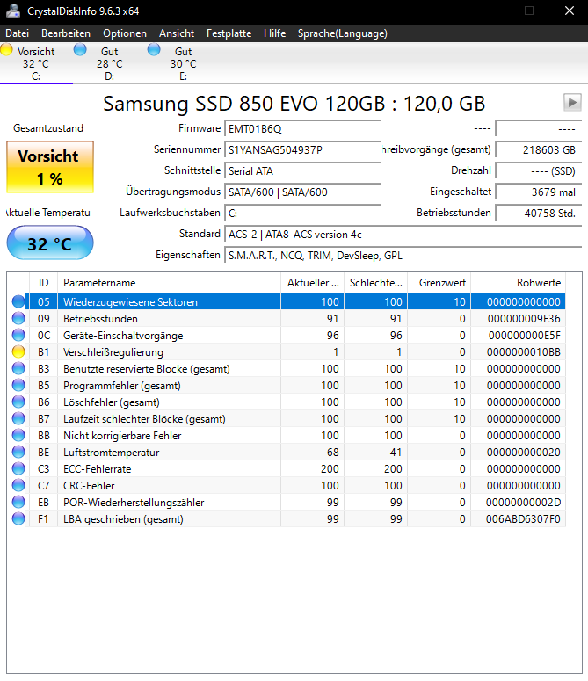Open the Festplatte menu
Viewport: 588px width, 681px height.
(x=229, y=33)
